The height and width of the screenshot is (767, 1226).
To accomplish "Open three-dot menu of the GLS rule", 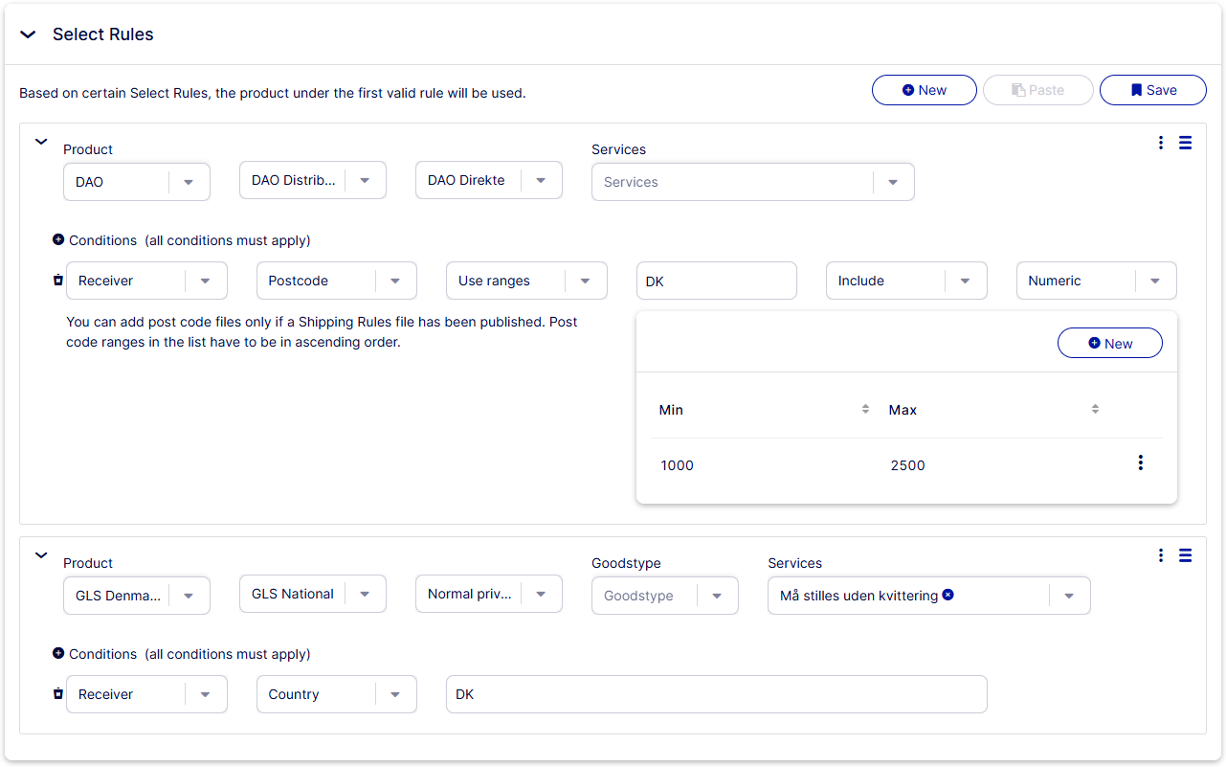I will click(x=1161, y=555).
